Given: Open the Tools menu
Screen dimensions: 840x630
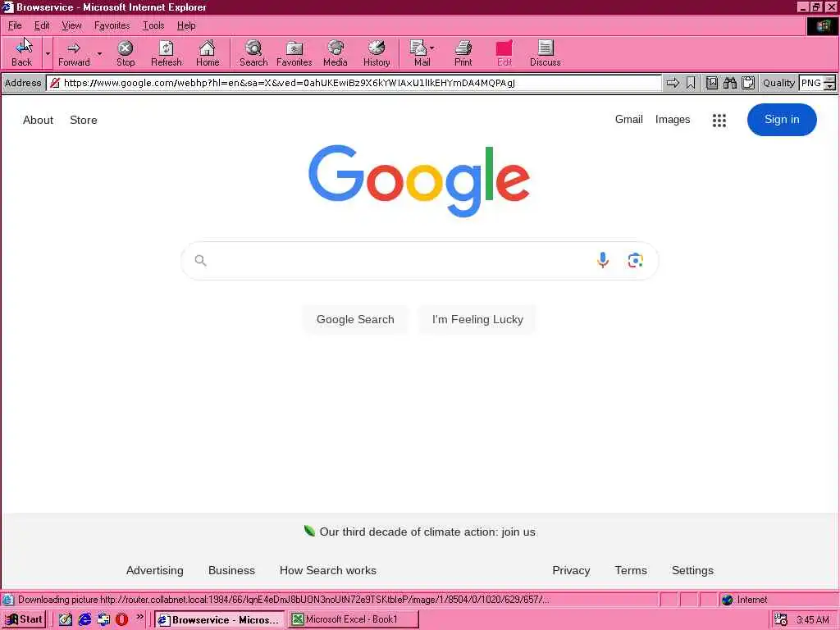Looking at the screenshot, I should click(153, 25).
